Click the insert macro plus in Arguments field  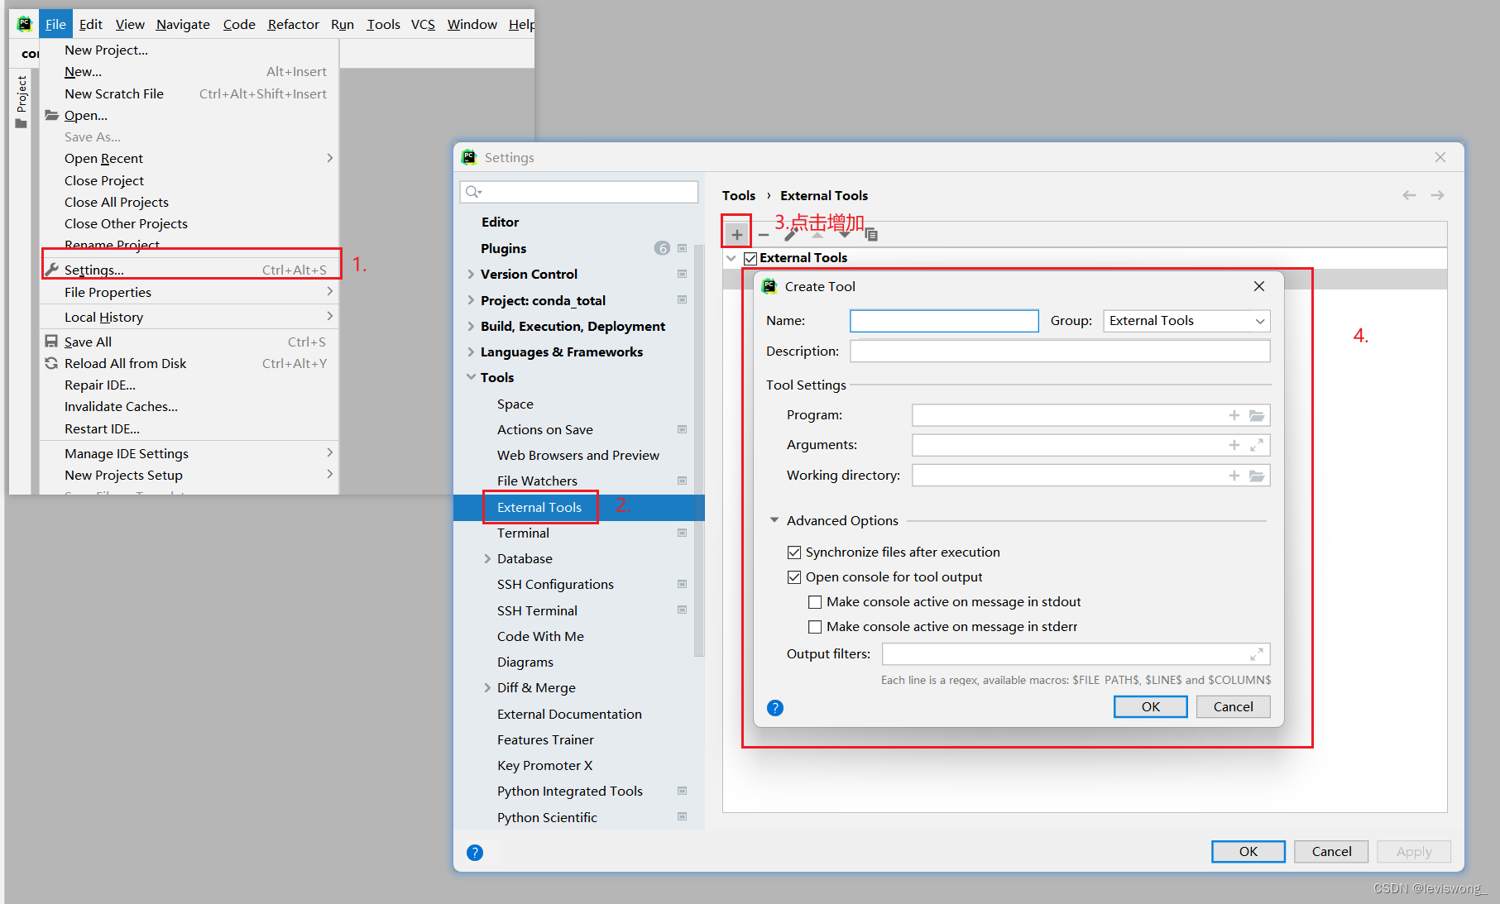(1234, 445)
